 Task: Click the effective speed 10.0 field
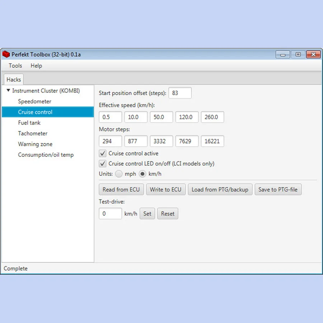pyautogui.click(x=136, y=117)
